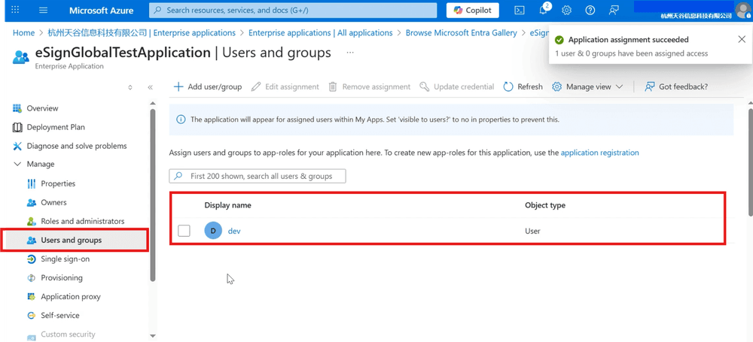Collapse the Manage section in sidebar
Screen dimensions: 753x342
click(17, 164)
